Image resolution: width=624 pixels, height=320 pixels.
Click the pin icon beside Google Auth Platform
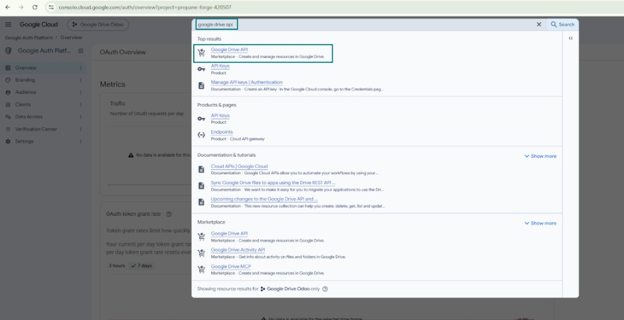(81, 51)
